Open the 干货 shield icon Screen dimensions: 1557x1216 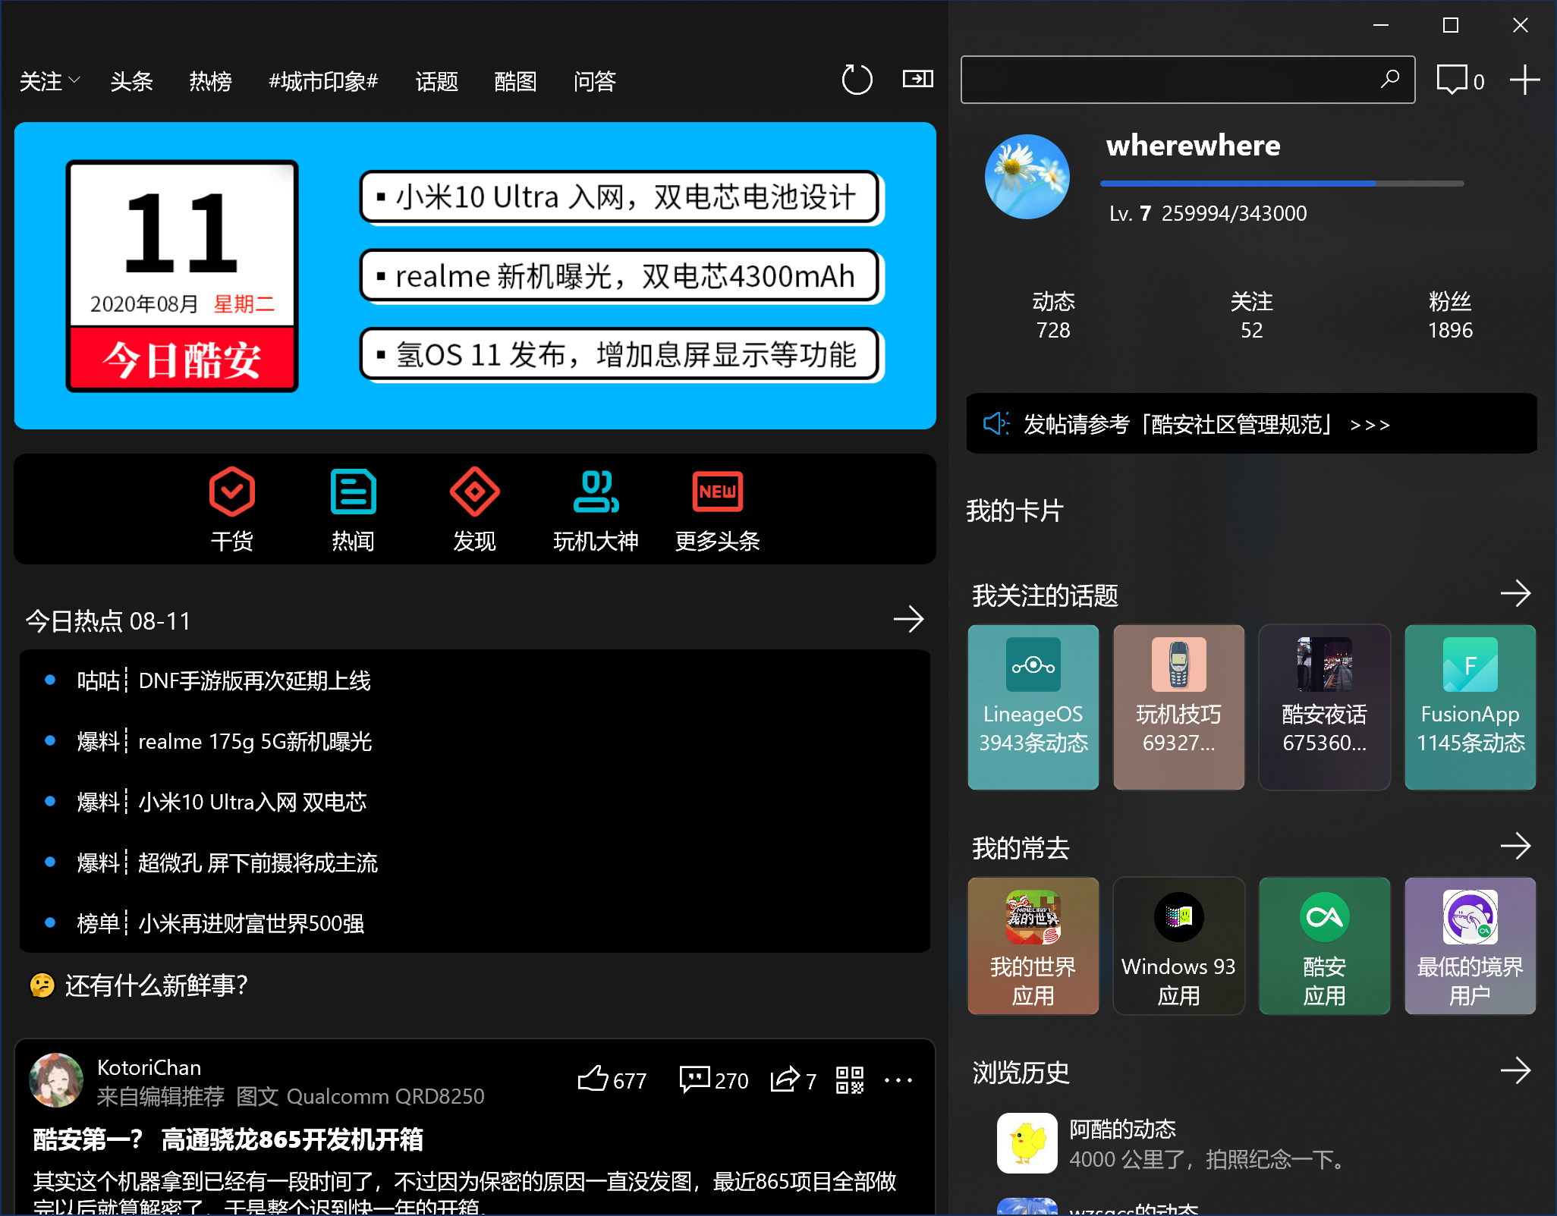pos(231,492)
